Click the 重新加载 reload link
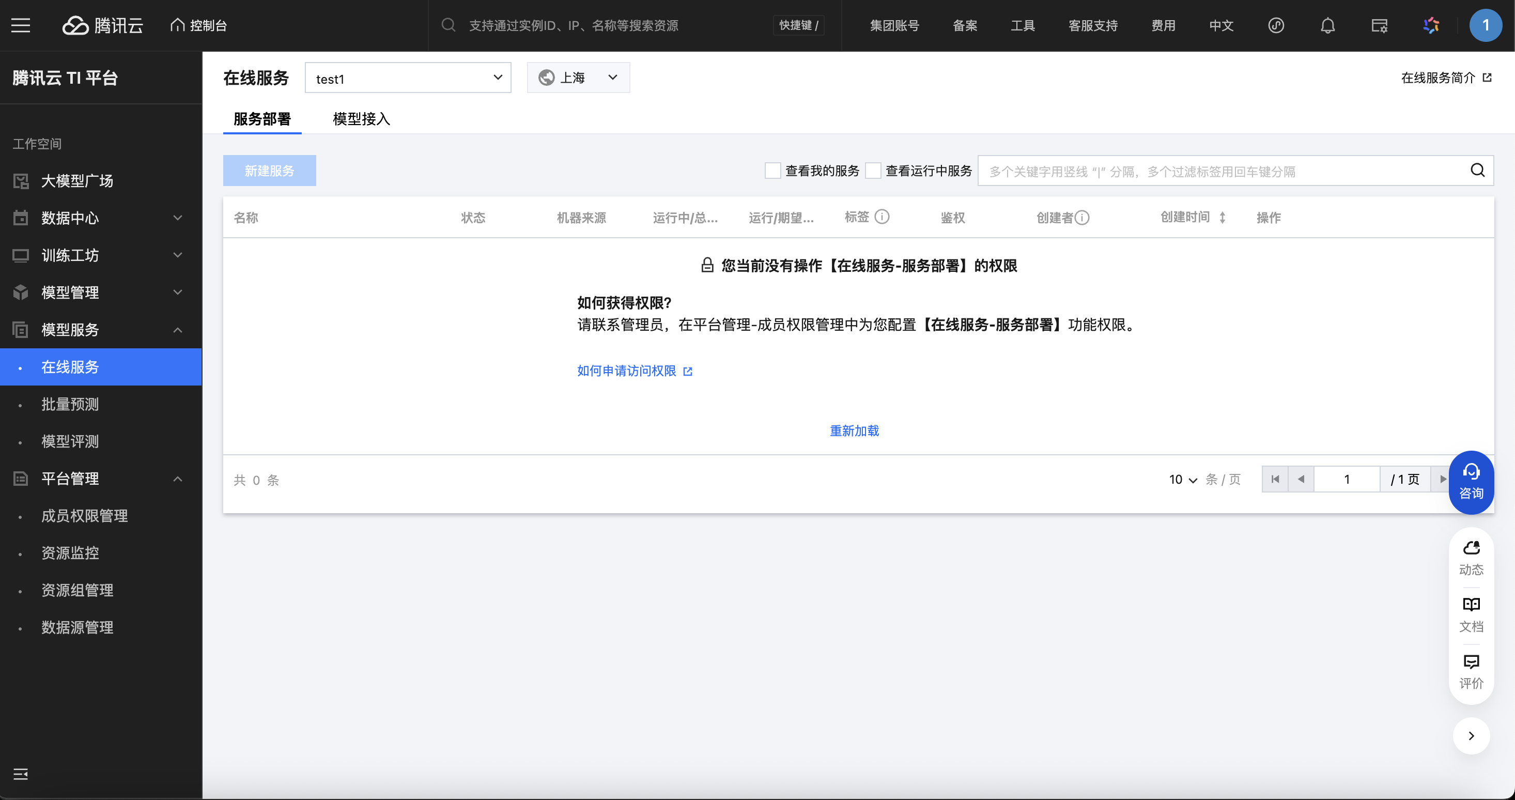The height and width of the screenshot is (800, 1515). point(854,430)
